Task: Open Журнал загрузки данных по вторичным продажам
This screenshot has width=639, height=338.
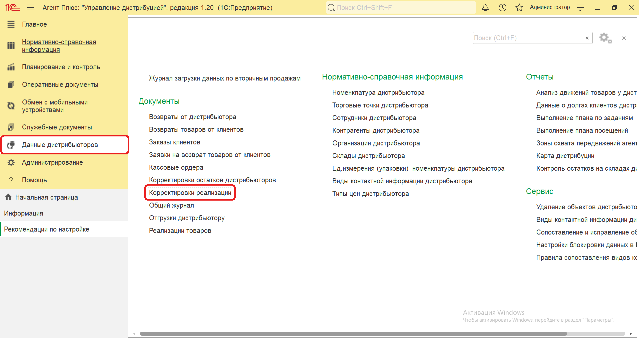Action: 225,78
